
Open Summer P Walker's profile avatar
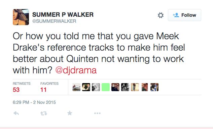(x=21, y=17)
